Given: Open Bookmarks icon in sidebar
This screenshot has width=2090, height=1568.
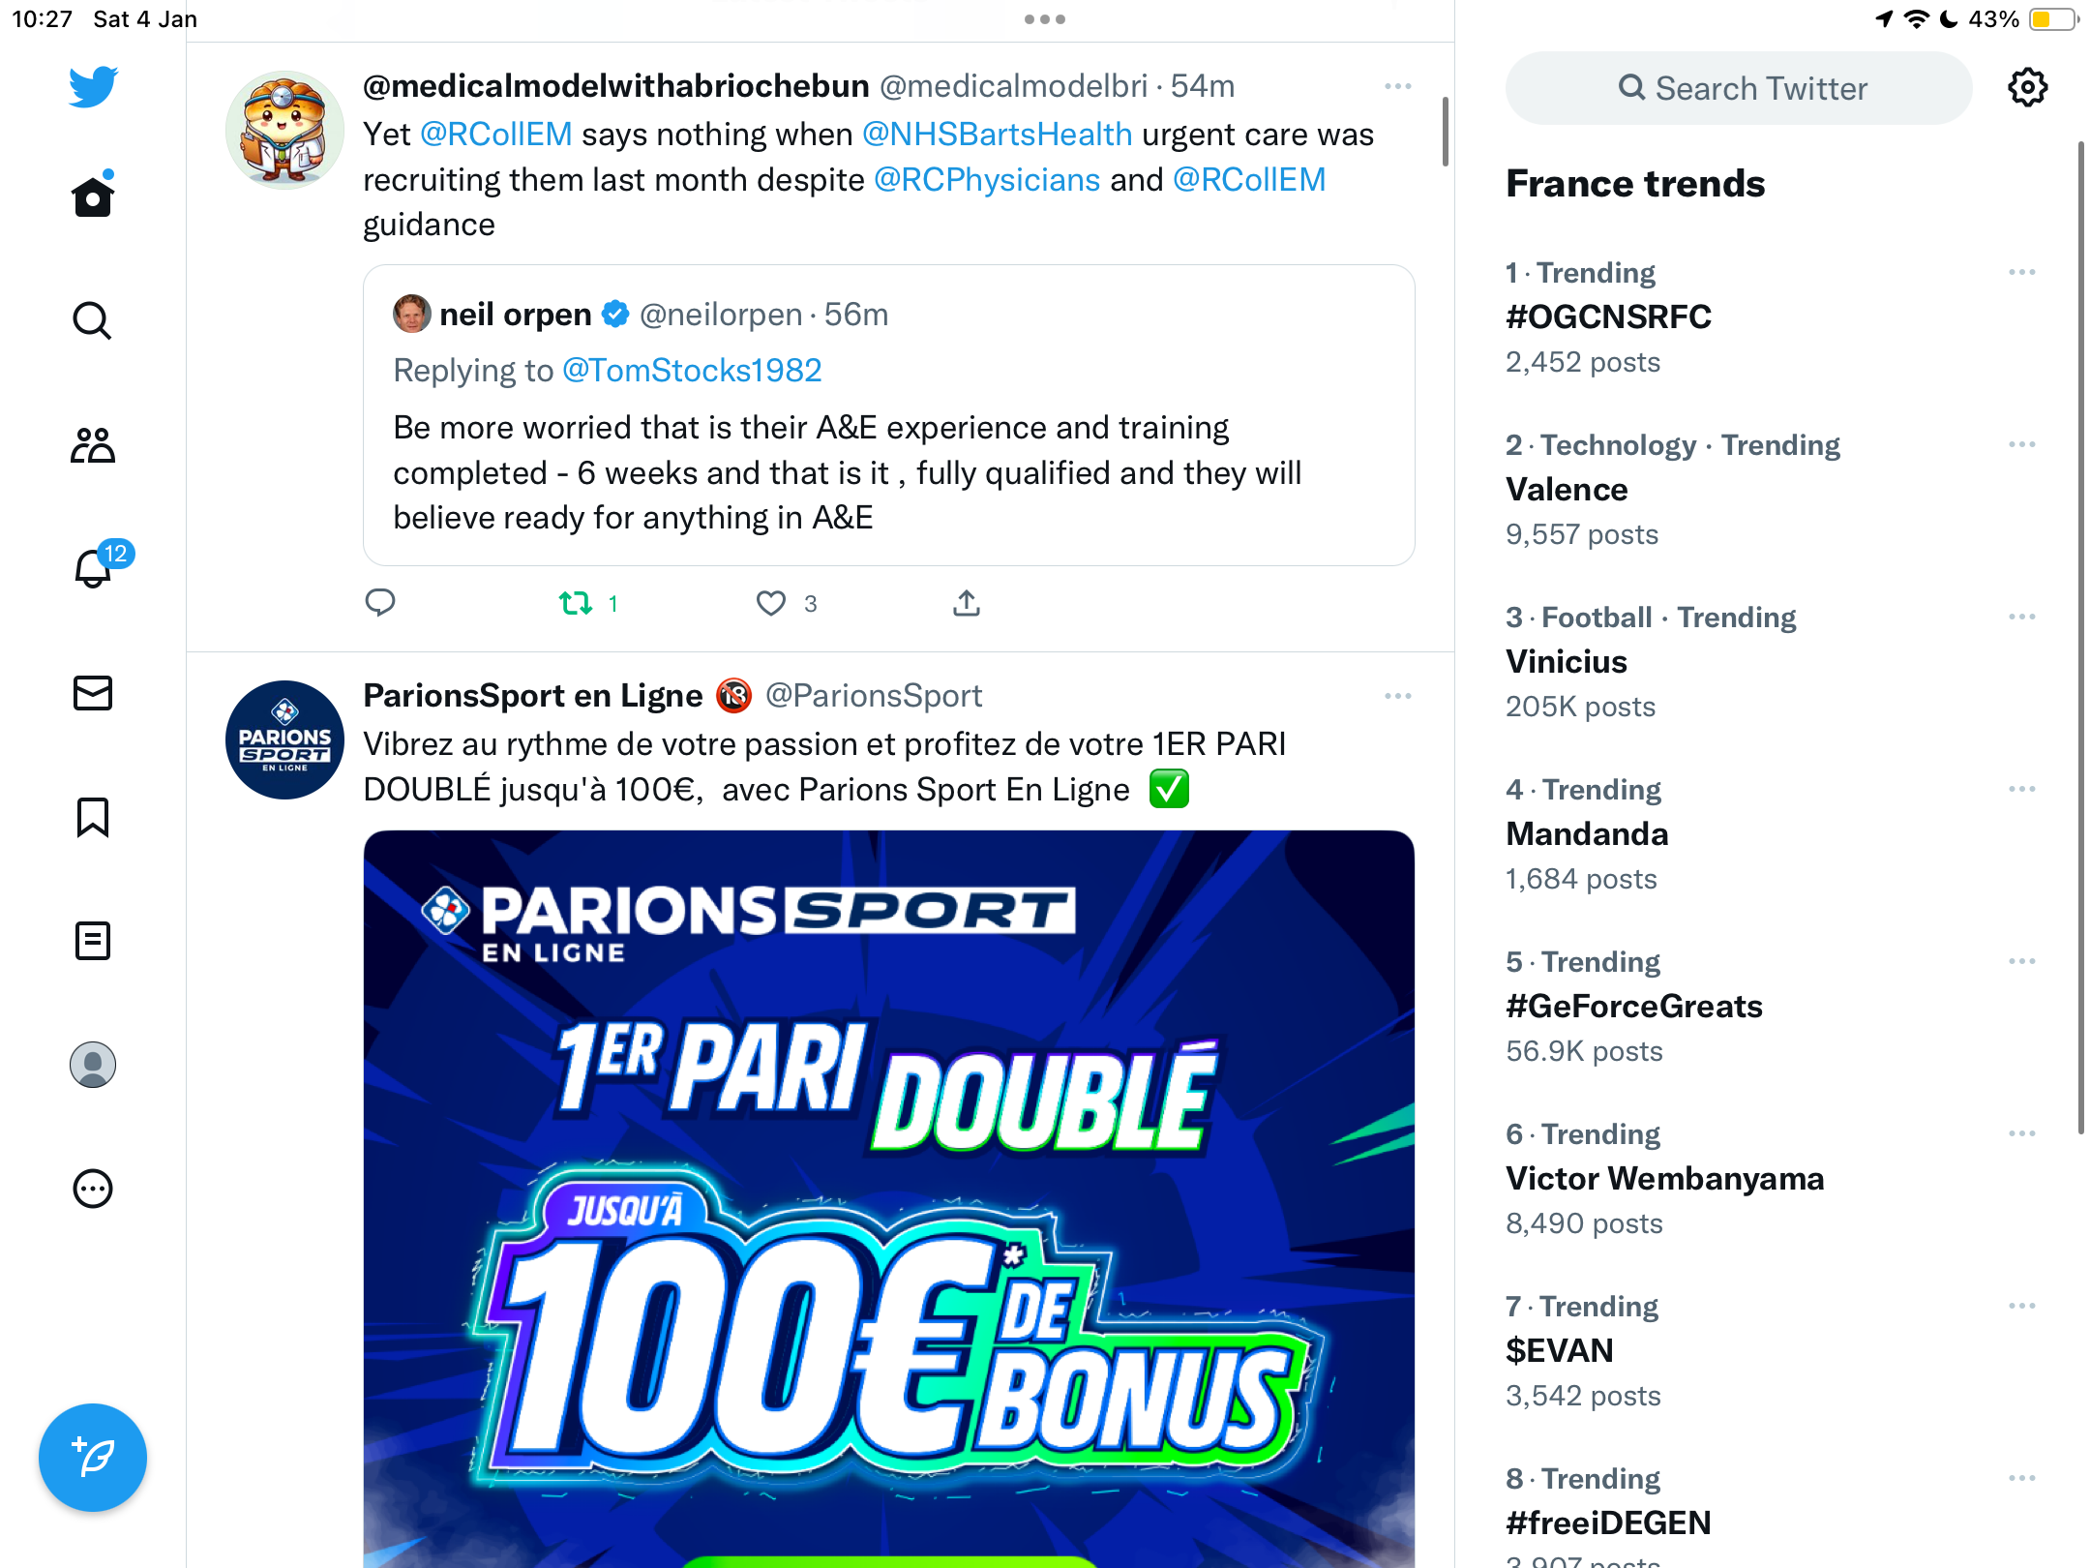Looking at the screenshot, I should click(93, 817).
